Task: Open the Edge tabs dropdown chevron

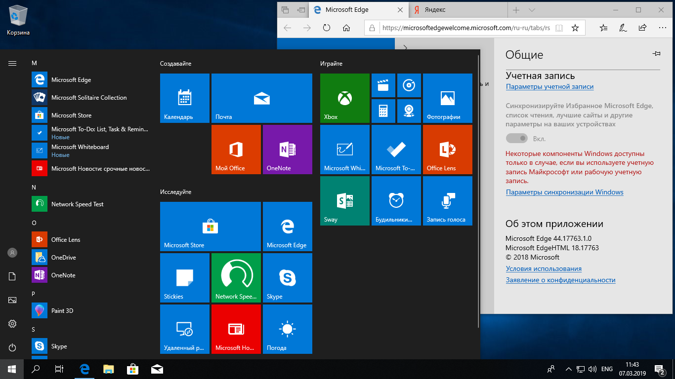Action: coord(532,10)
